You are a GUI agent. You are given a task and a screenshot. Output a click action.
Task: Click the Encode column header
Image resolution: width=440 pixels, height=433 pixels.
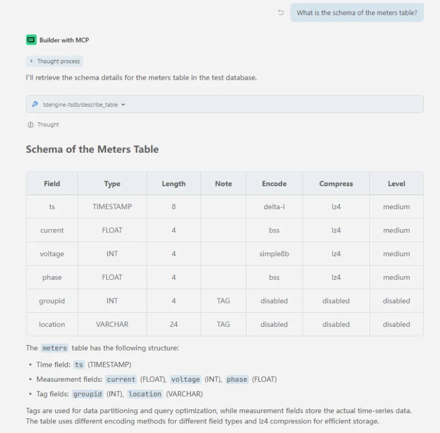[x=274, y=183]
